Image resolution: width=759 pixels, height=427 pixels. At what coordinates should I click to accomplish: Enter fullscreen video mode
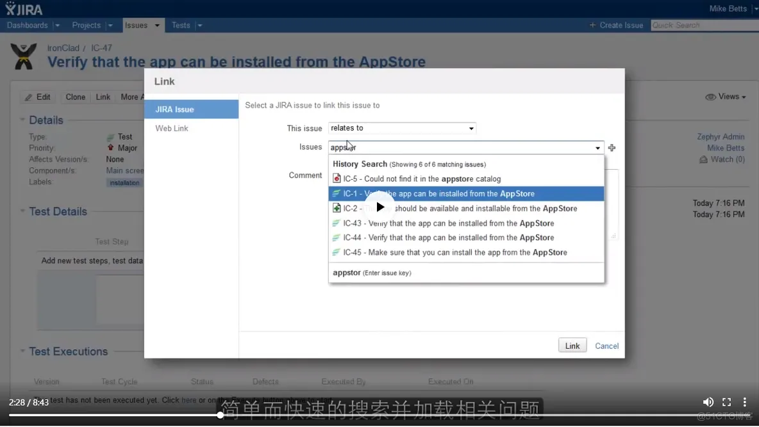726,402
